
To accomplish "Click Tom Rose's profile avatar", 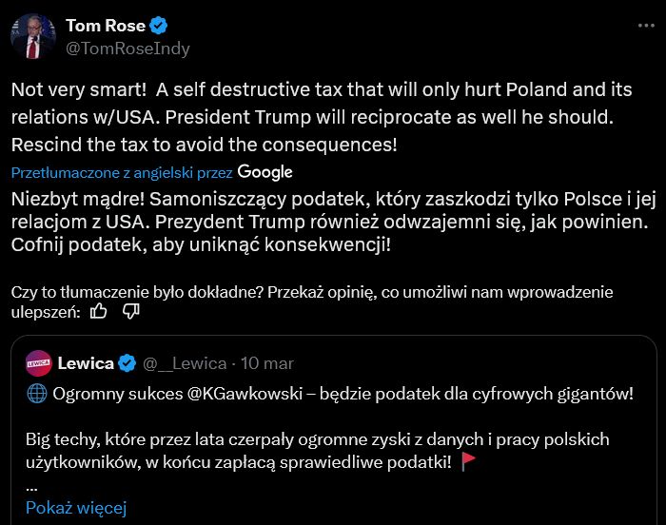I will click(33, 36).
